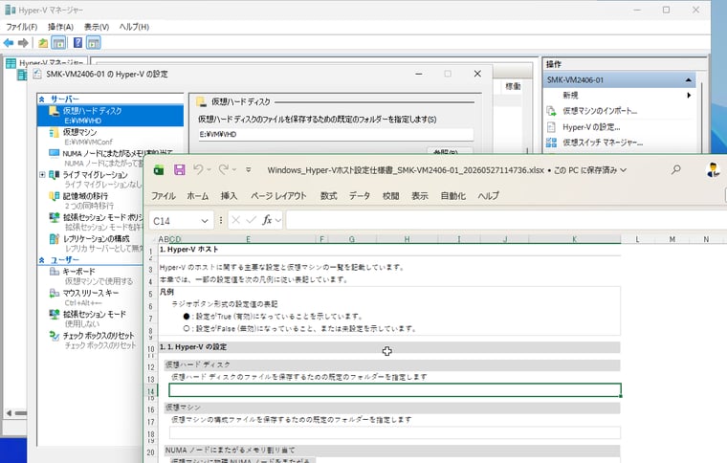Screen dimensions: 727x463
Task: Redo the action in Excel
Action: click(224, 169)
